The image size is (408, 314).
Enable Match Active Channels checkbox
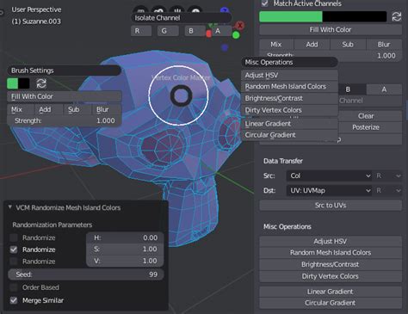(264, 3)
